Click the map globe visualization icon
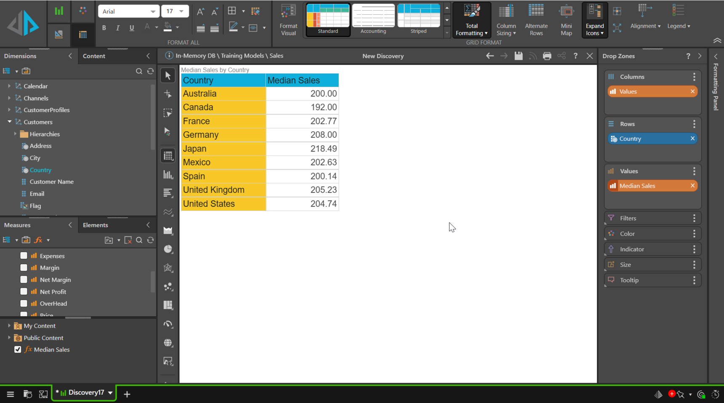724x403 pixels. click(168, 343)
